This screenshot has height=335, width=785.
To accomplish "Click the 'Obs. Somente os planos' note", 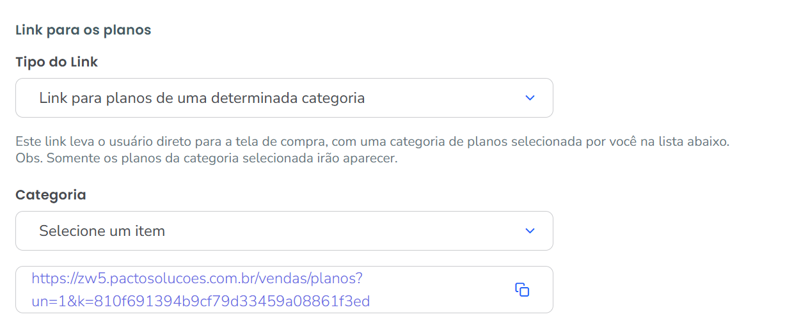I will [x=206, y=158].
